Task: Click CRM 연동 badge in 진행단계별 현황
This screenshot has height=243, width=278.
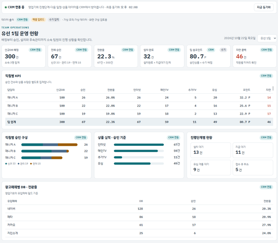Action: point(266,137)
